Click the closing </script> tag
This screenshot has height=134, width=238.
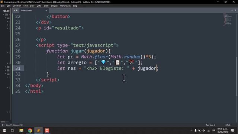click(48, 80)
